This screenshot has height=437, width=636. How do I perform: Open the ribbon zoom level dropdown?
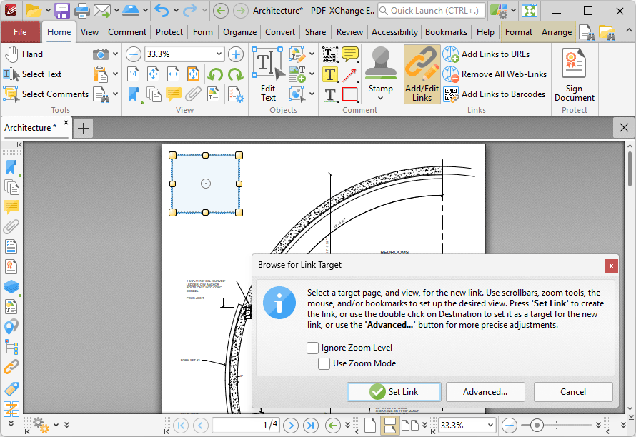(x=219, y=54)
